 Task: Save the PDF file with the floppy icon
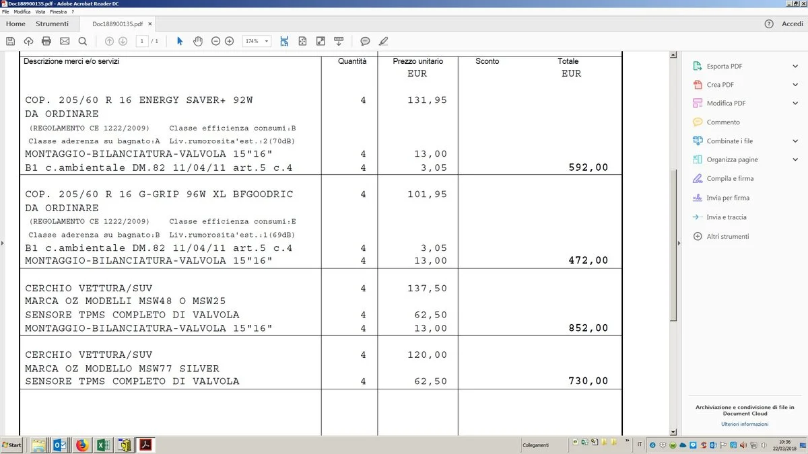[x=10, y=41]
